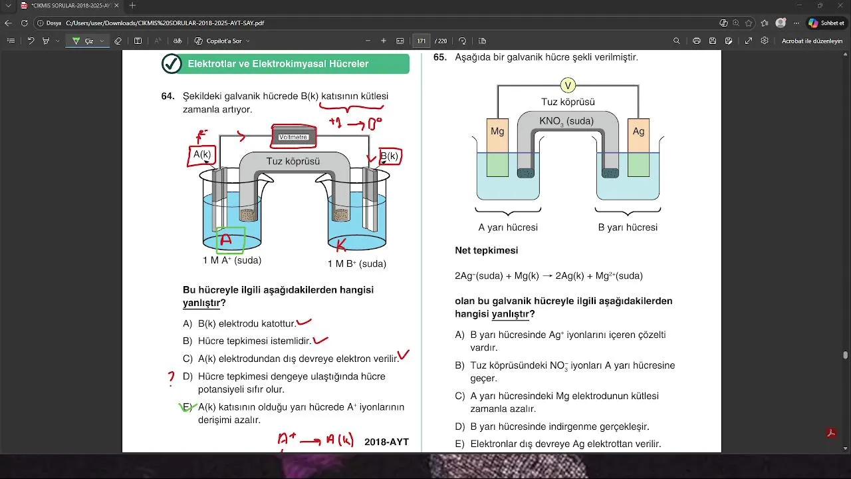Image resolution: width=851 pixels, height=479 pixels.
Task: Click the Save As icon
Action: [729, 41]
